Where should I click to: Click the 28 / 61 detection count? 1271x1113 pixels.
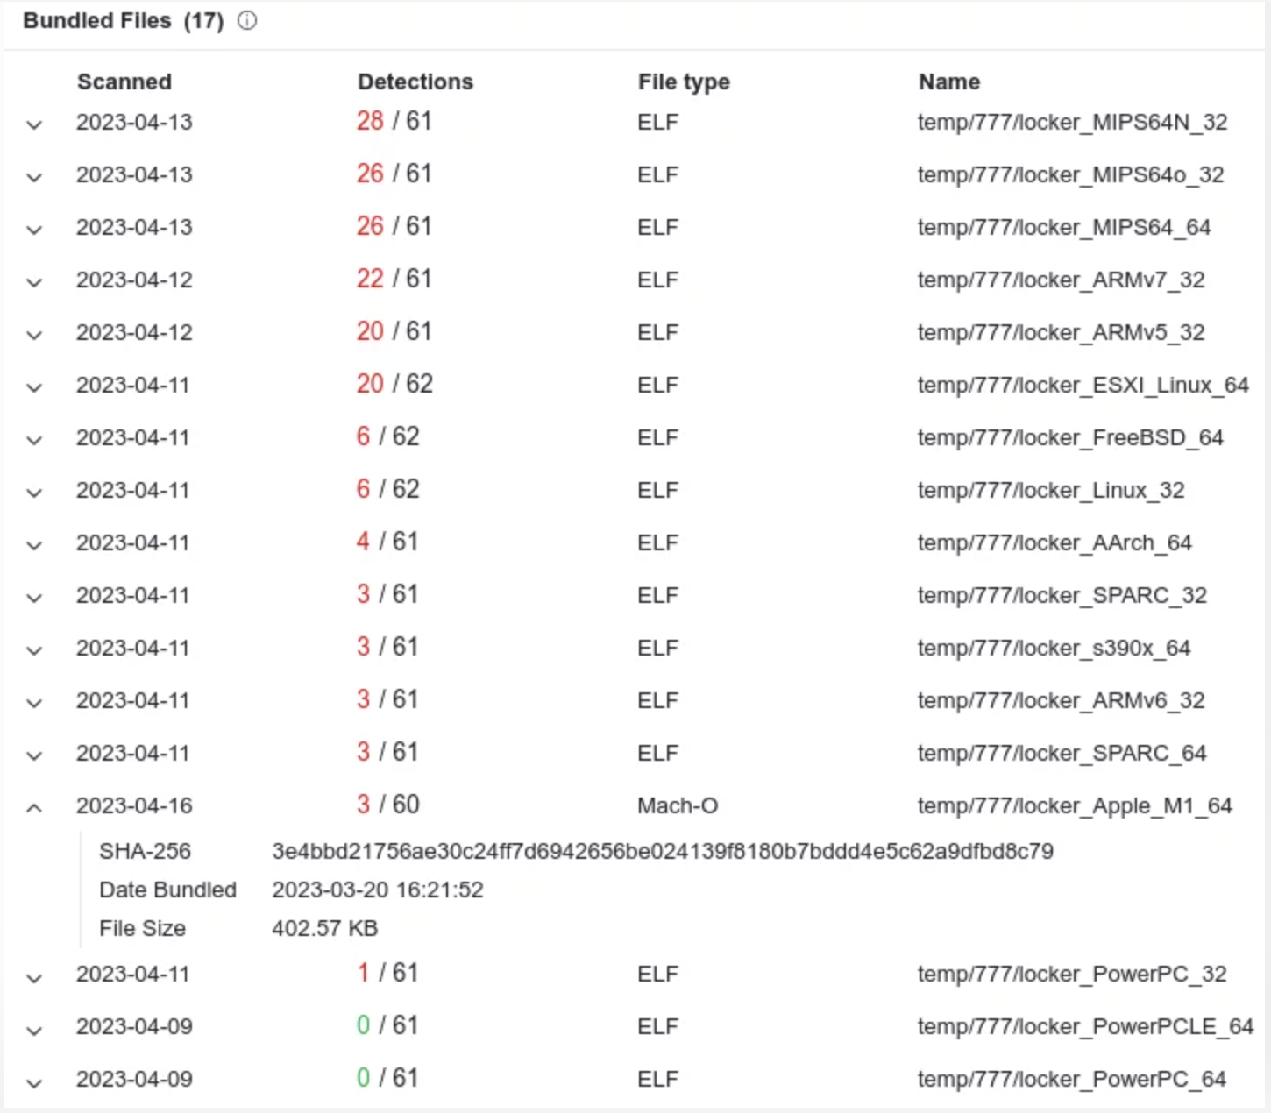(394, 121)
